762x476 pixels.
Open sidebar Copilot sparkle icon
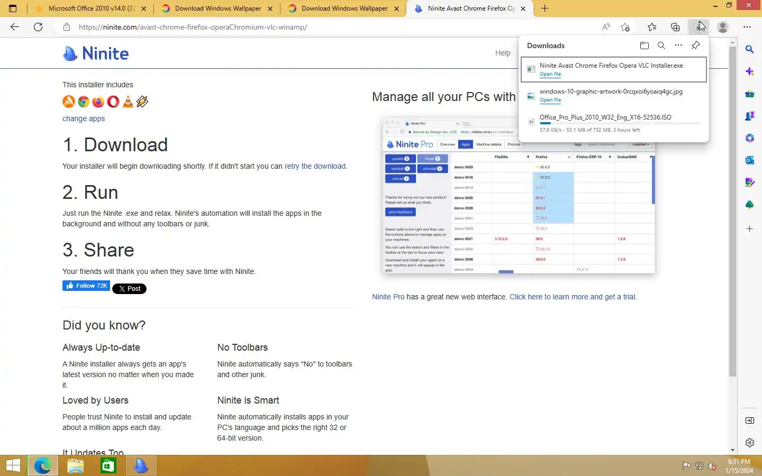point(750,71)
